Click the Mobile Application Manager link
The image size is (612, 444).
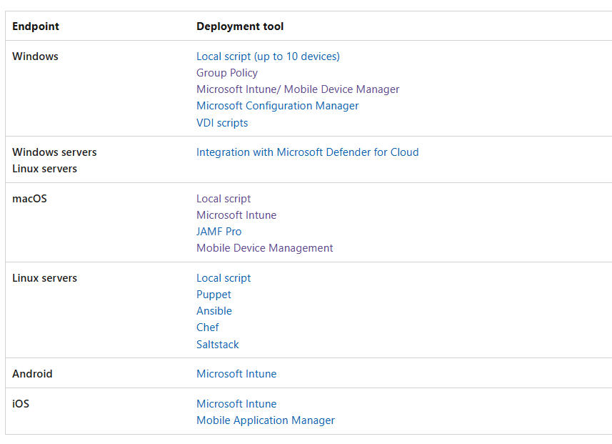click(x=266, y=420)
